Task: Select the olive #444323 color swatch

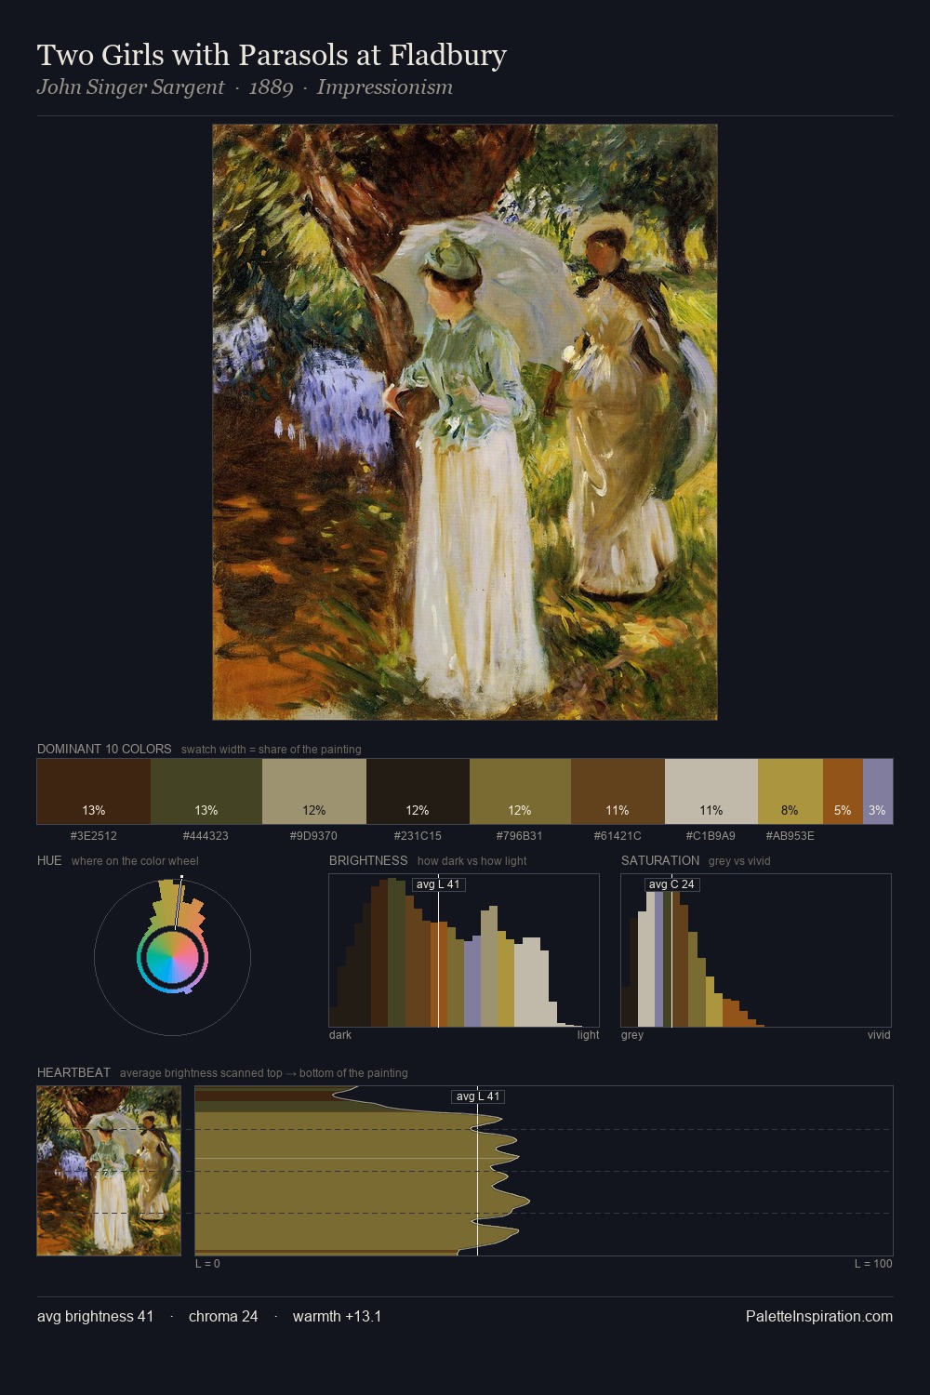Action: coord(206,791)
